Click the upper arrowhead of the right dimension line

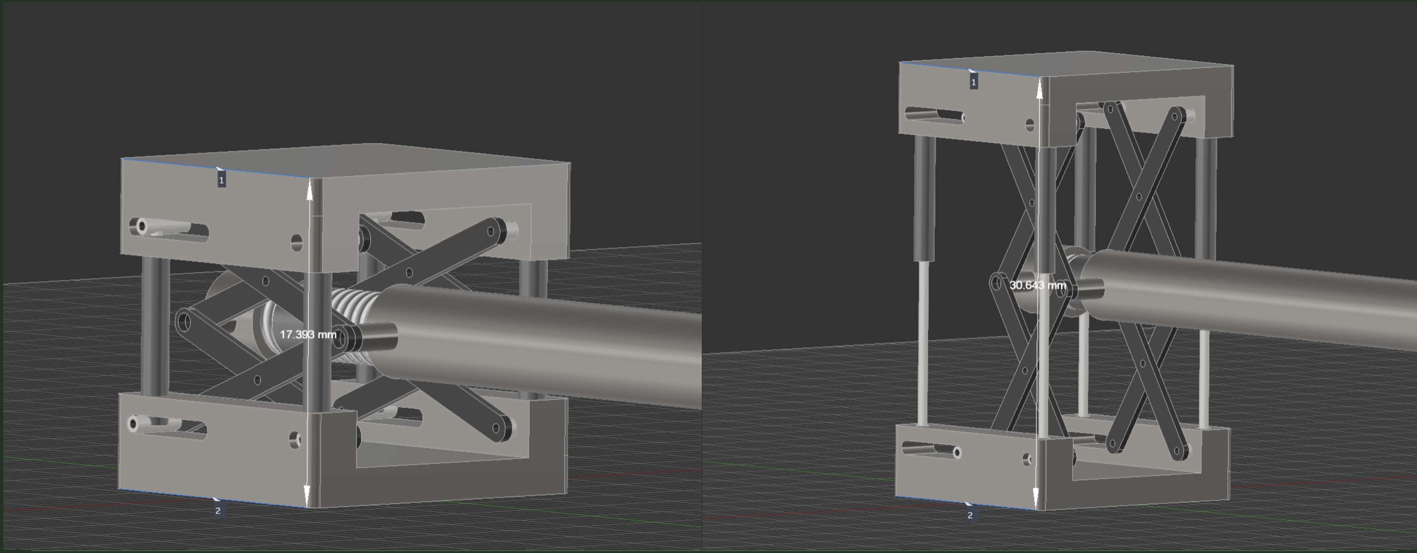point(1039,92)
